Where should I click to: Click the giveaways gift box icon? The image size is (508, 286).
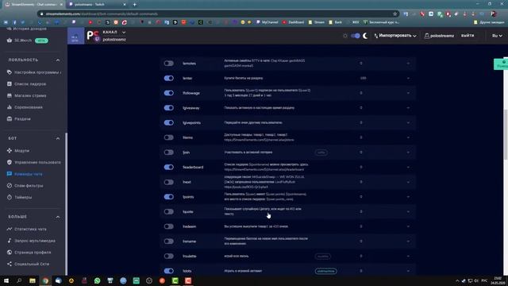[10, 118]
